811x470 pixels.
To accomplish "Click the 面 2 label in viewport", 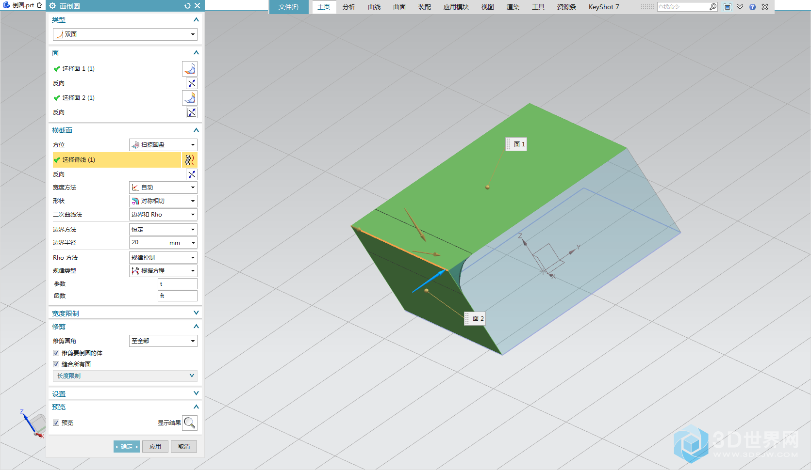I will pyautogui.click(x=475, y=318).
